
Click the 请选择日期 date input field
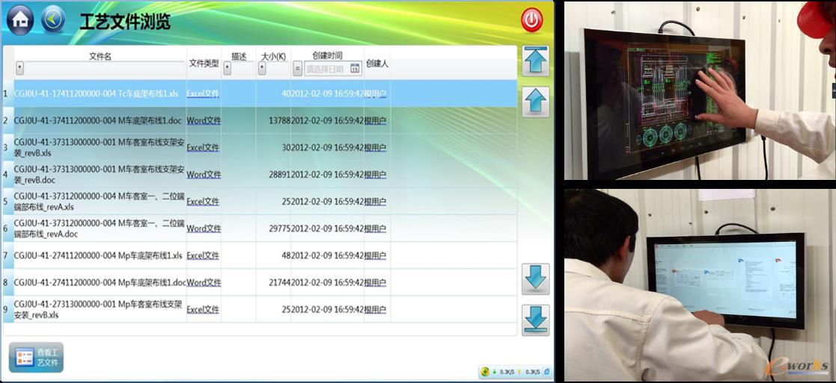click(325, 69)
